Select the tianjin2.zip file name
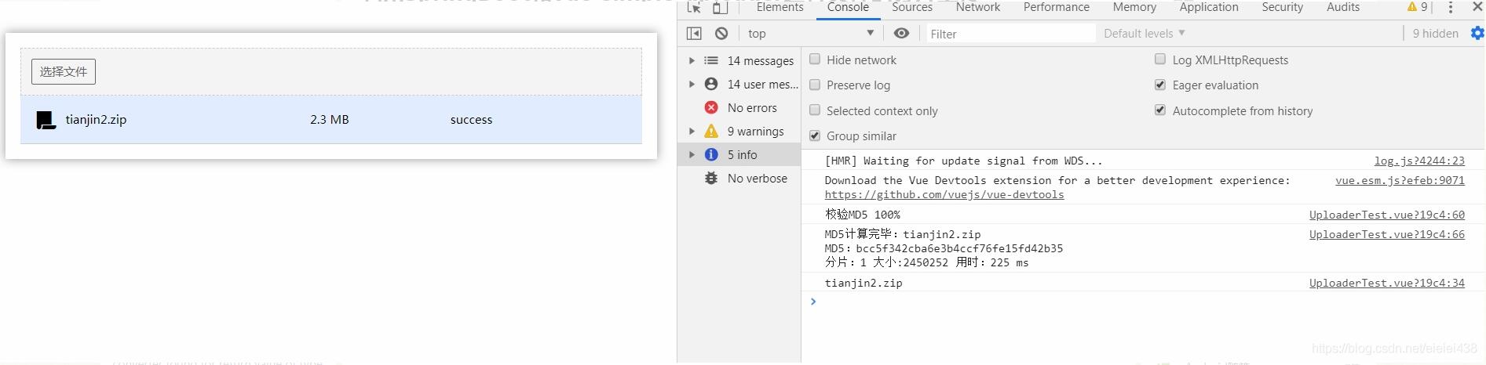The image size is (1486, 365). pos(96,120)
